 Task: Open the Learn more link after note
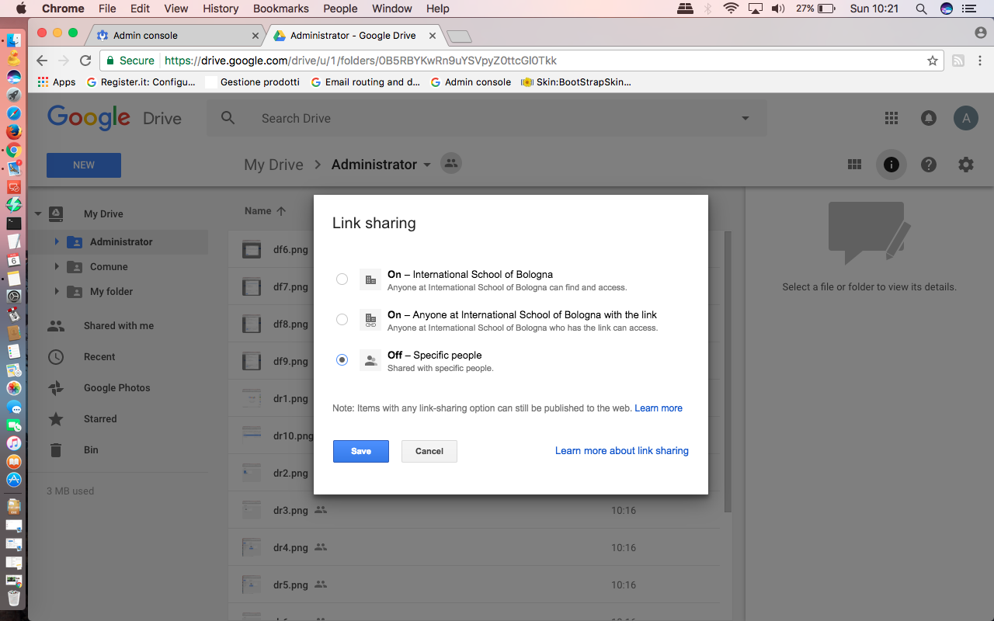pos(659,408)
